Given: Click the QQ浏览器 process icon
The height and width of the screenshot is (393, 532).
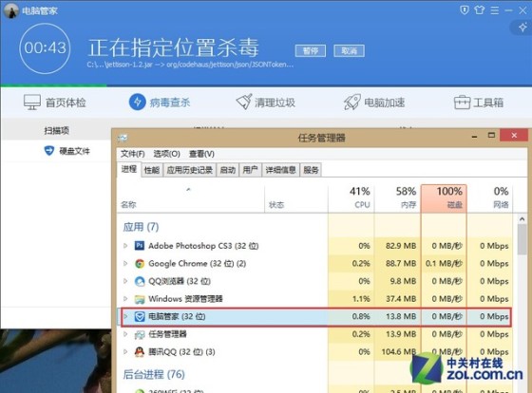Looking at the screenshot, I should (x=140, y=281).
